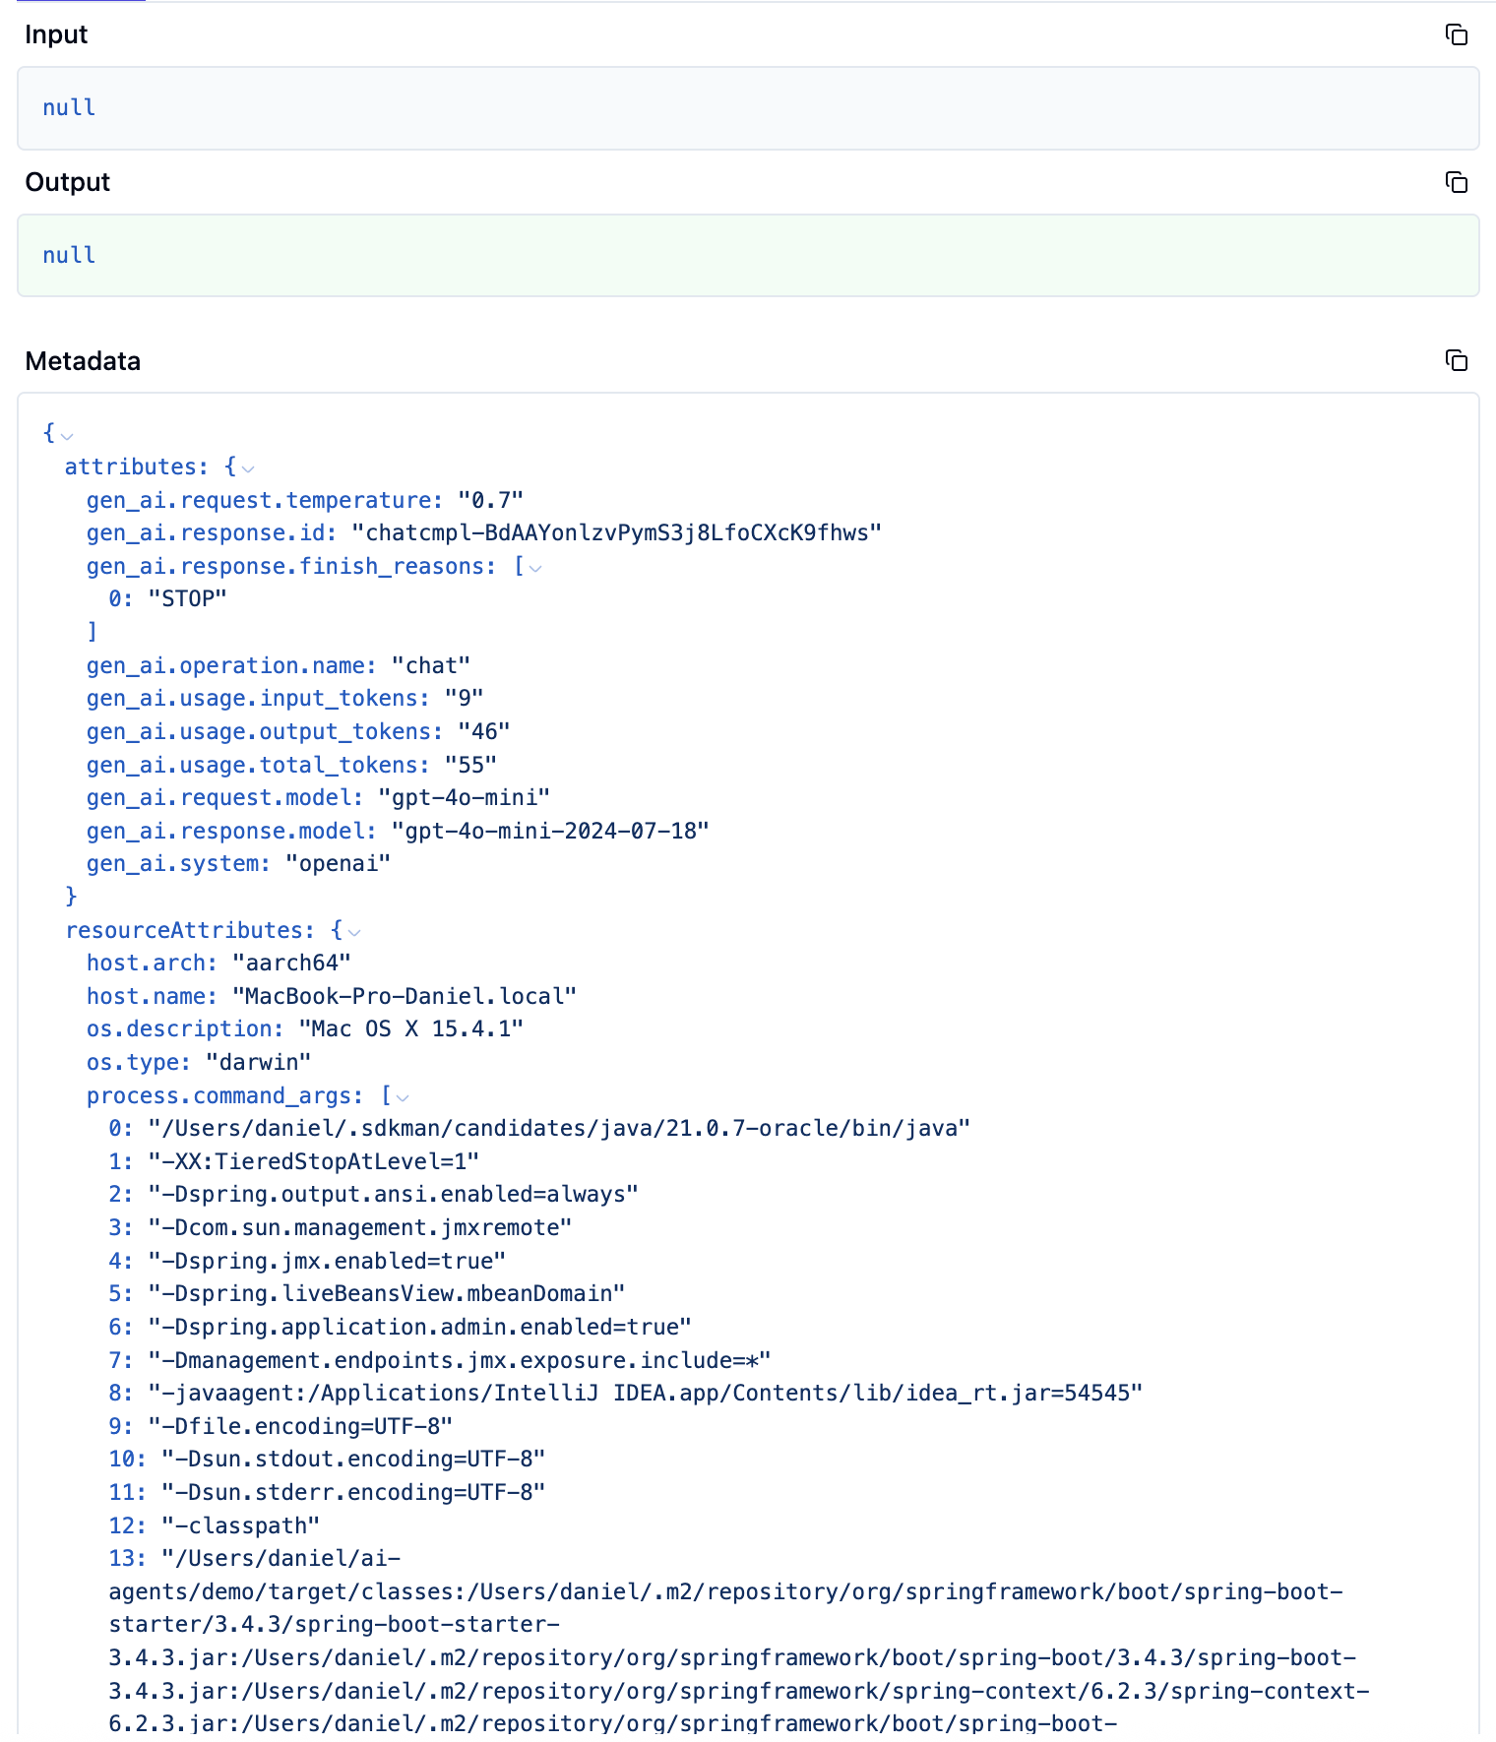Click the output tokens value "46"
This screenshot has height=1742, width=1496.
point(484,731)
